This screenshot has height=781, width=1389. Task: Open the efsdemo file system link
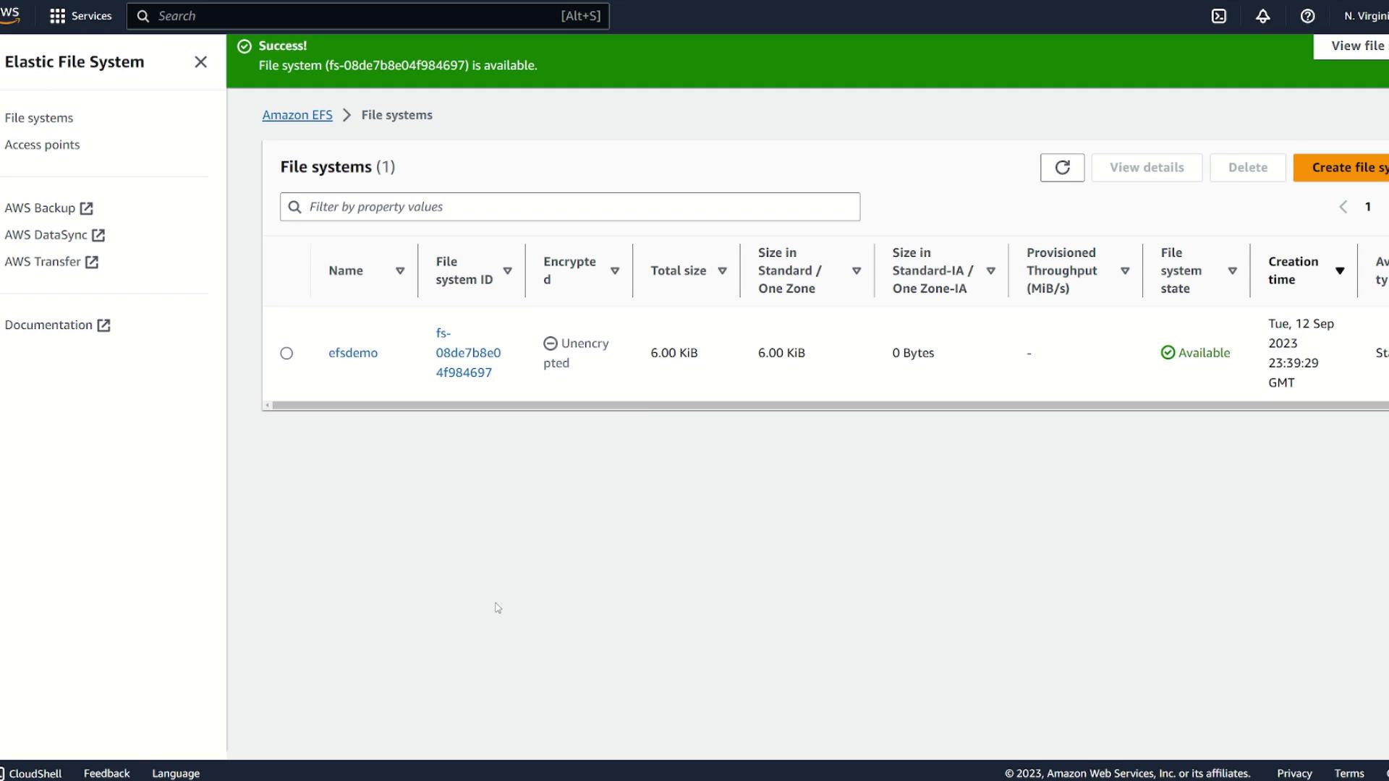point(353,353)
